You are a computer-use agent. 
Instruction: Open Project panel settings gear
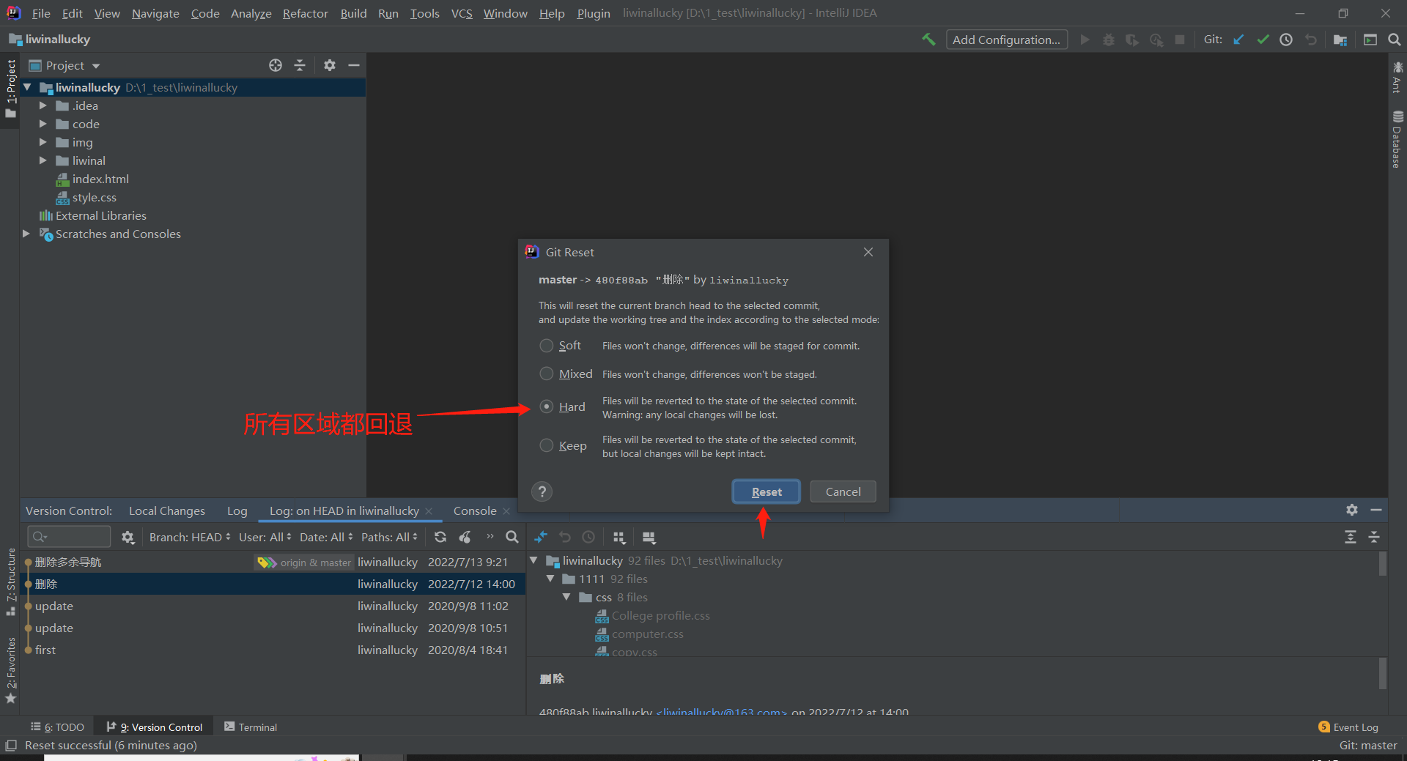click(x=330, y=65)
